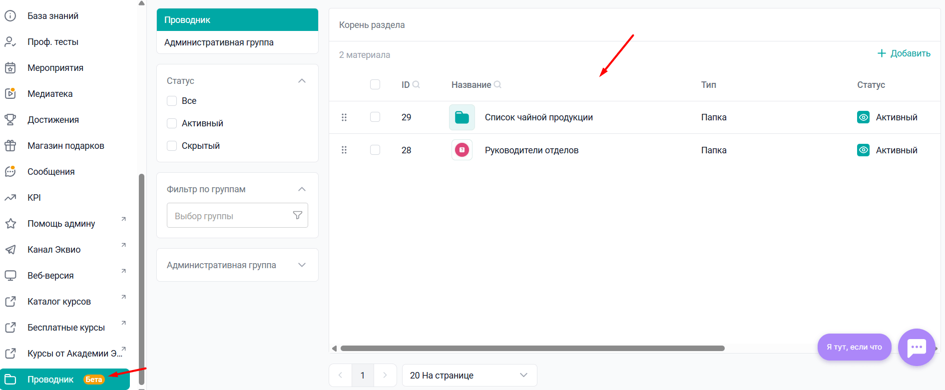Open the Каталог курсов external link
This screenshot has width=945, height=390.
59,302
